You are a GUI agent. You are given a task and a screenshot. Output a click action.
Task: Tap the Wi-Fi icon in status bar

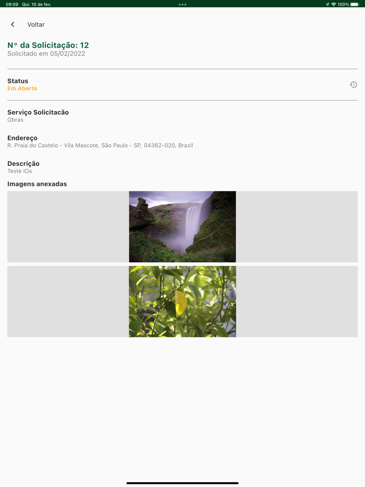click(334, 4)
